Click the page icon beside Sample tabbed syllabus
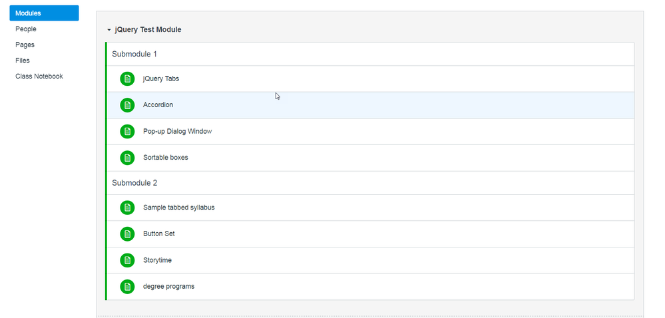 pyautogui.click(x=127, y=208)
